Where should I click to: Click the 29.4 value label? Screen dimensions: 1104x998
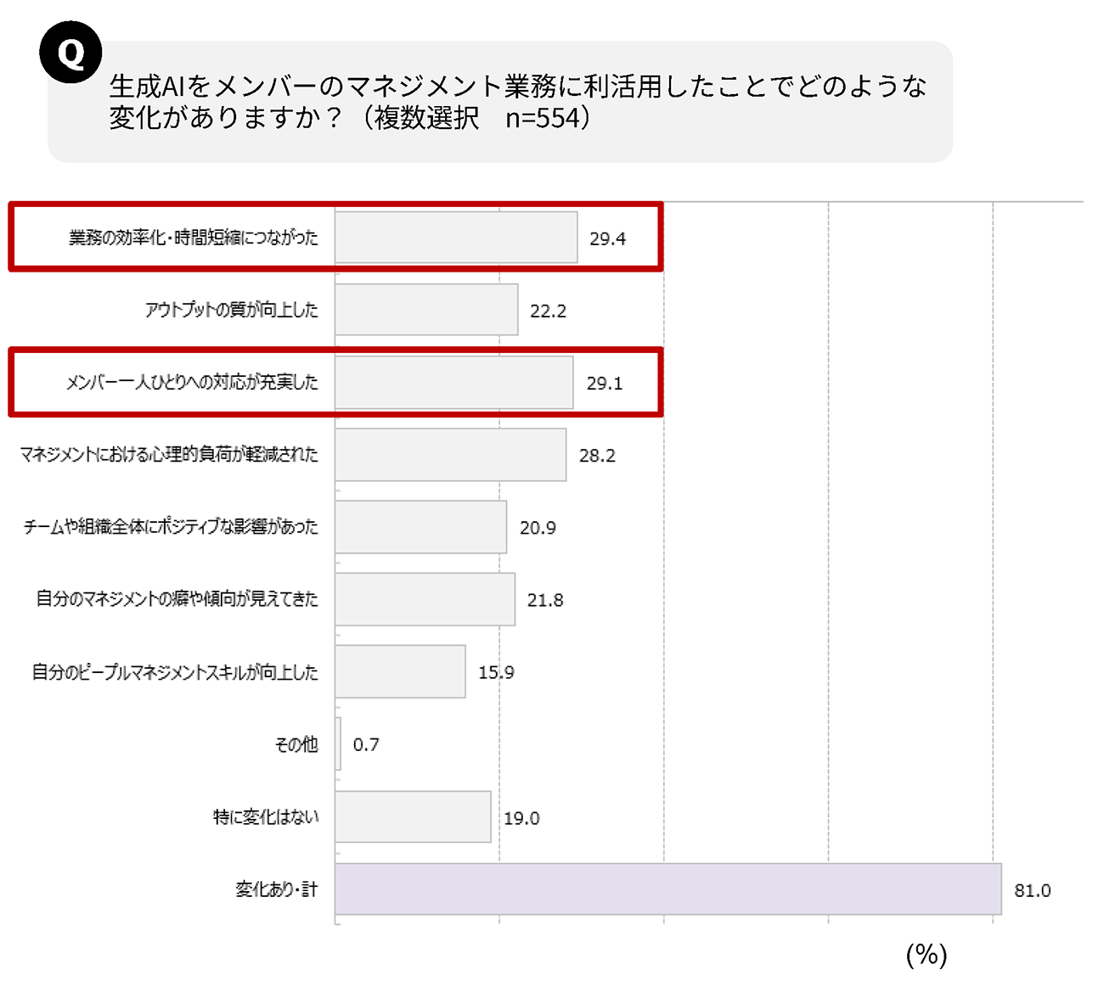tap(607, 239)
